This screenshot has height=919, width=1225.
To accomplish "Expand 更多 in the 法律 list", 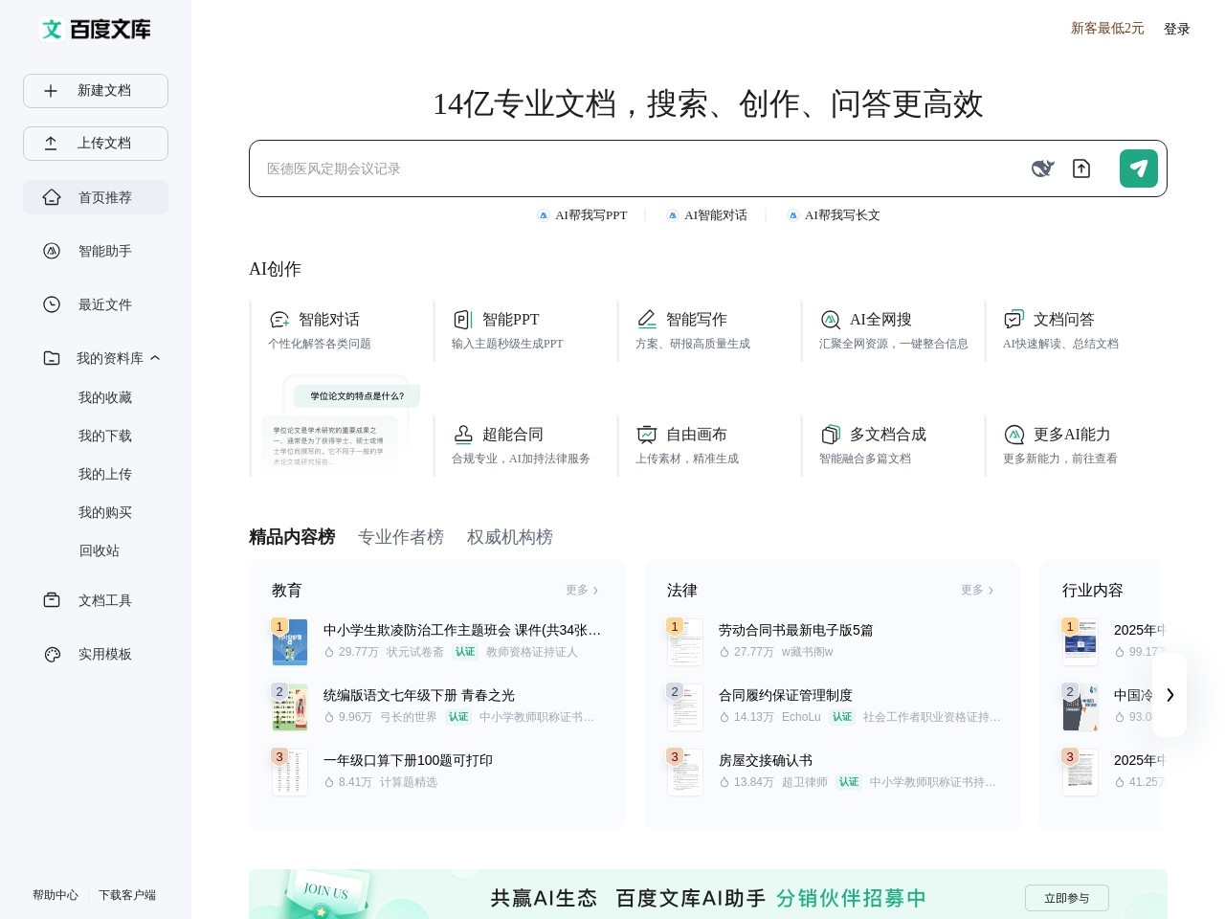I will tap(977, 591).
